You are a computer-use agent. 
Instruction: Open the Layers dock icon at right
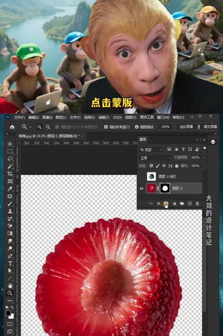coord(213,142)
